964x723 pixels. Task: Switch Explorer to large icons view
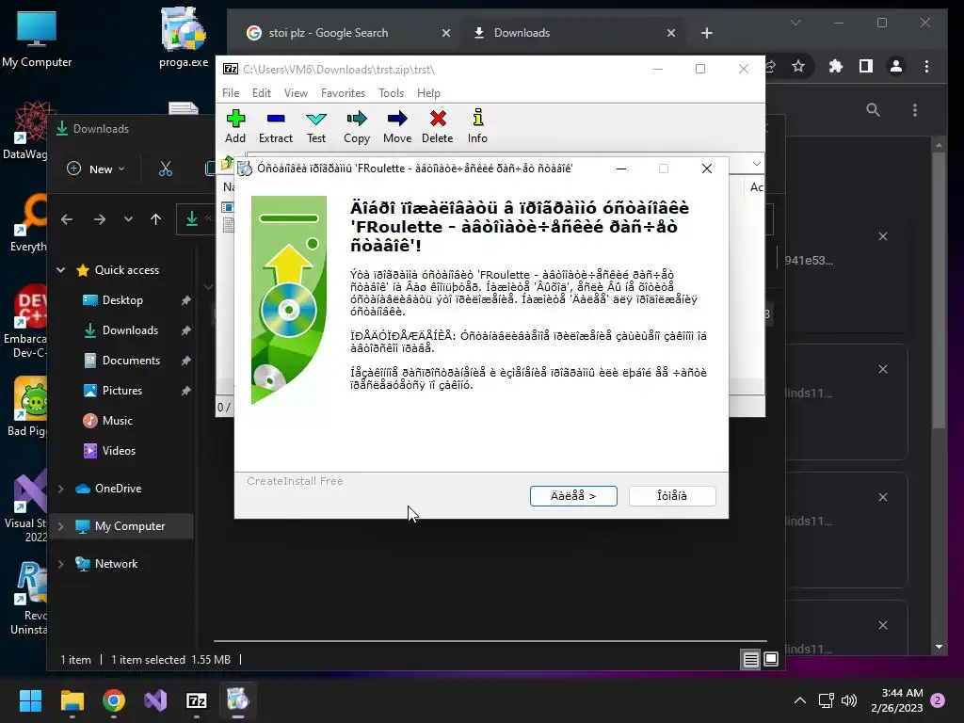coord(771,660)
